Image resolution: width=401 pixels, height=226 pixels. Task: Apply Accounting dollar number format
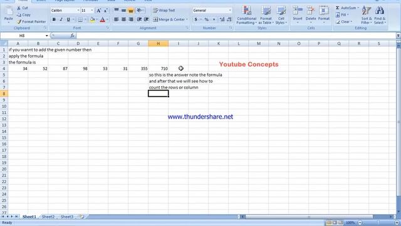(x=196, y=19)
